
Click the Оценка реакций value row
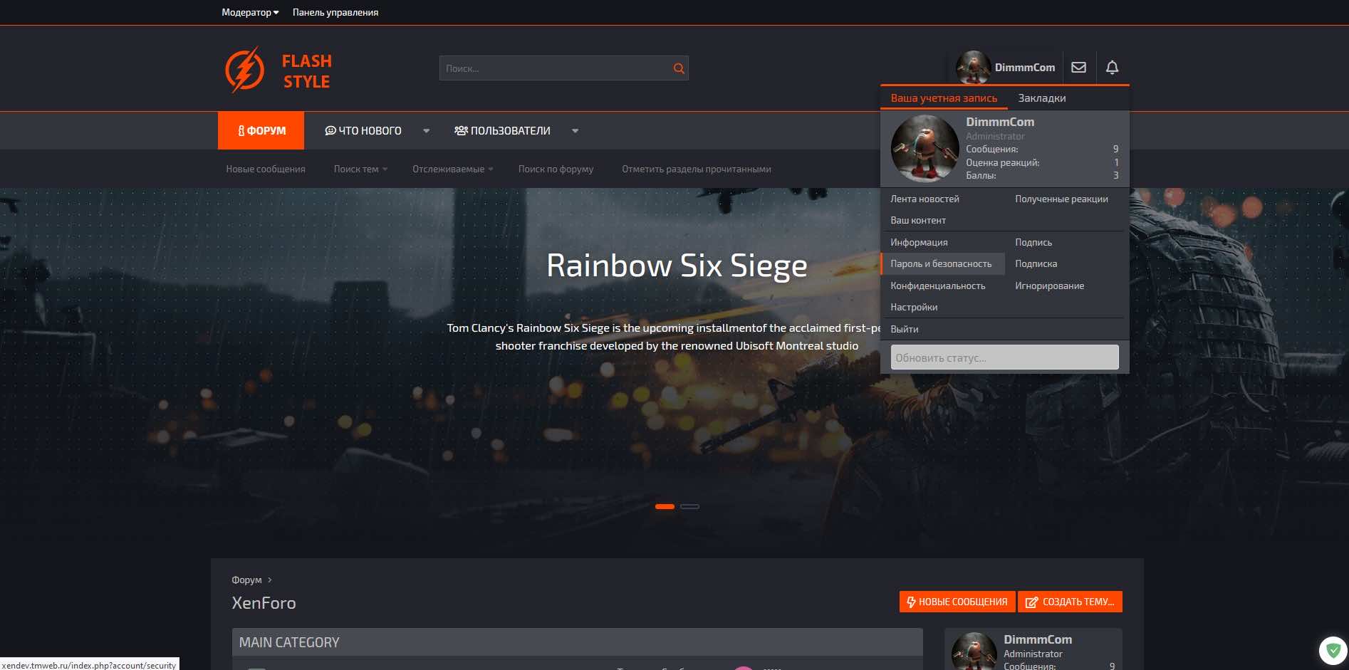[x=1042, y=162]
